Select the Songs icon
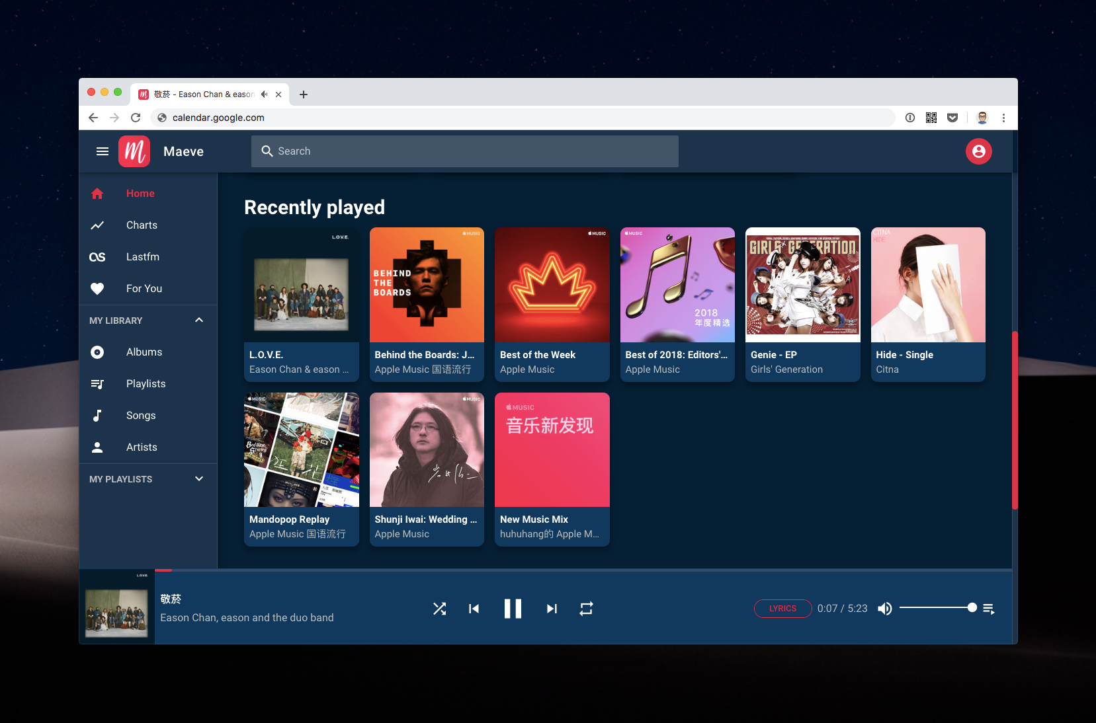The image size is (1096, 723). click(97, 415)
